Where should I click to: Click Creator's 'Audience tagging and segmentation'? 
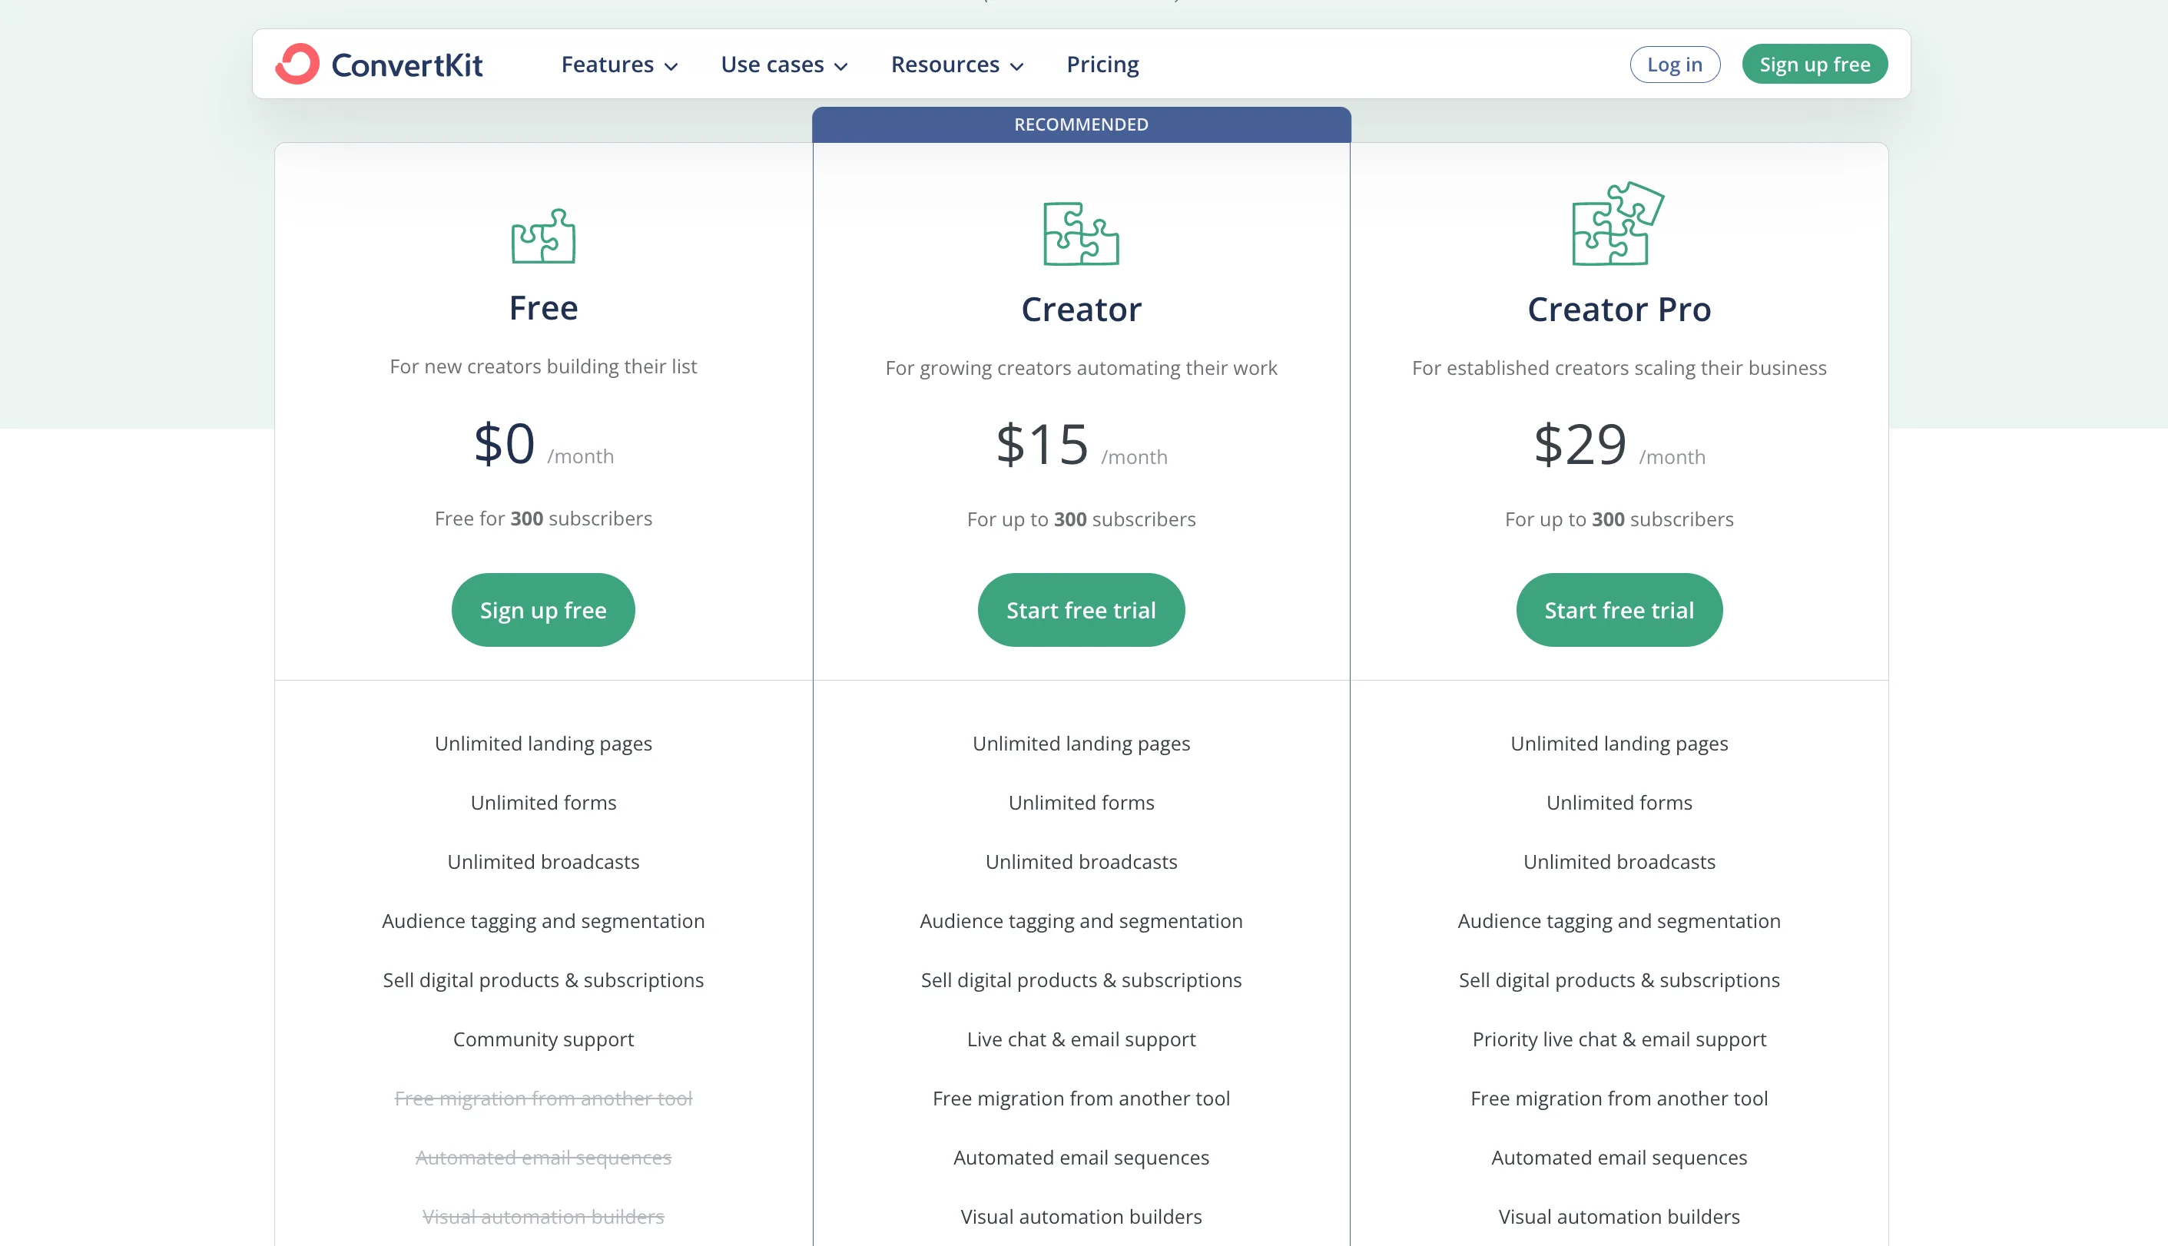click(1081, 922)
